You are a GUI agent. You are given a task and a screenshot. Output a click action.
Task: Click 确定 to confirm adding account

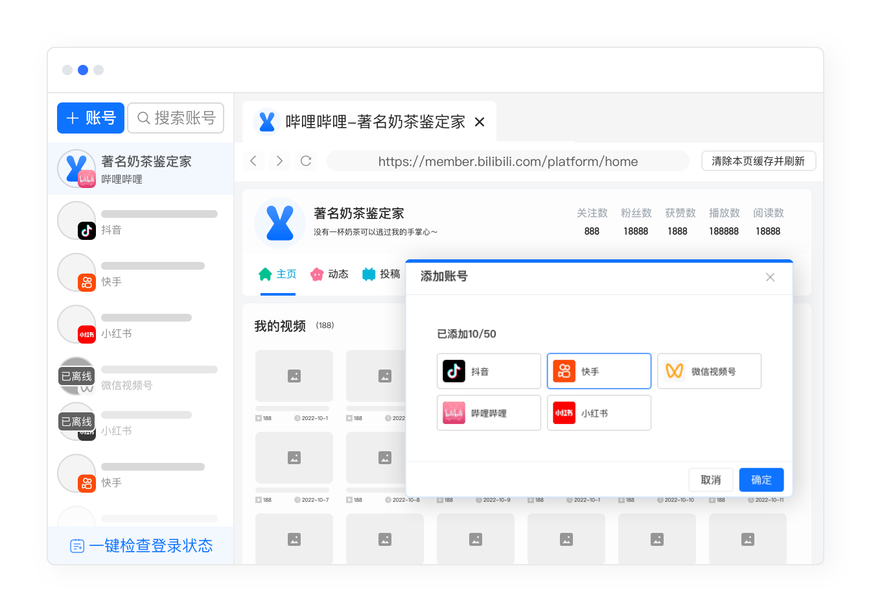point(761,480)
